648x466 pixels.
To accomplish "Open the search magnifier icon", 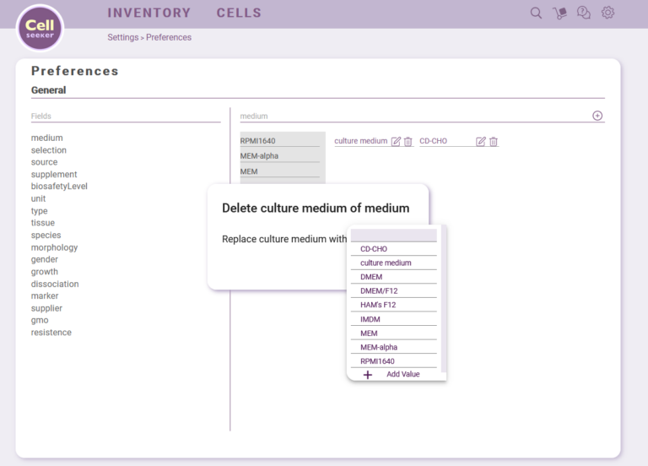I will pos(536,13).
